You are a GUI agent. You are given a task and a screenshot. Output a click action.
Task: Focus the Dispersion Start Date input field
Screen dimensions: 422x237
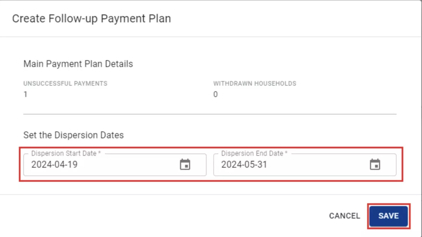[115, 164]
